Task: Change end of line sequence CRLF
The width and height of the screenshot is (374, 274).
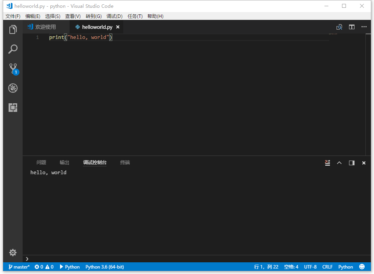Action: pos(328,267)
